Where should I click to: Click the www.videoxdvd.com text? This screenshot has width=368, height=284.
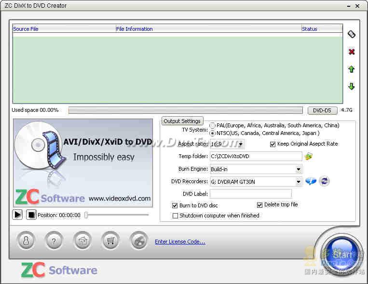pos(120,199)
